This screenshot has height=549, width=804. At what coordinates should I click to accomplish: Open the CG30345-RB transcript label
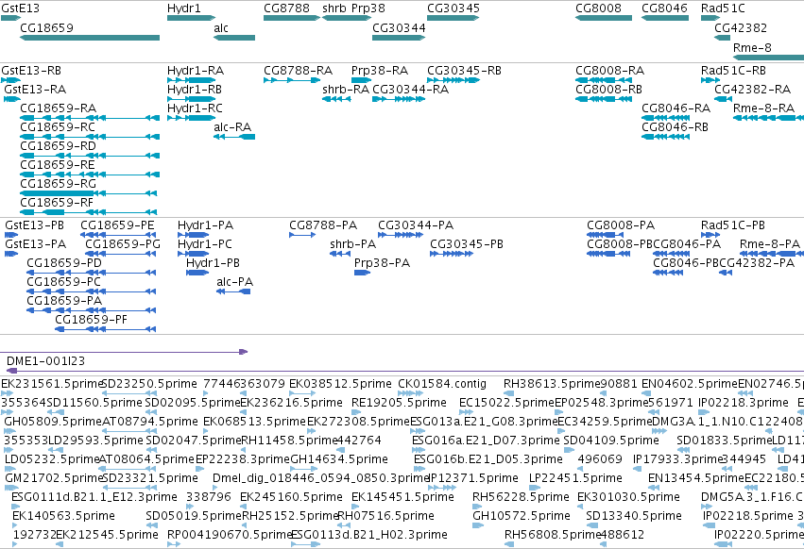point(464,70)
